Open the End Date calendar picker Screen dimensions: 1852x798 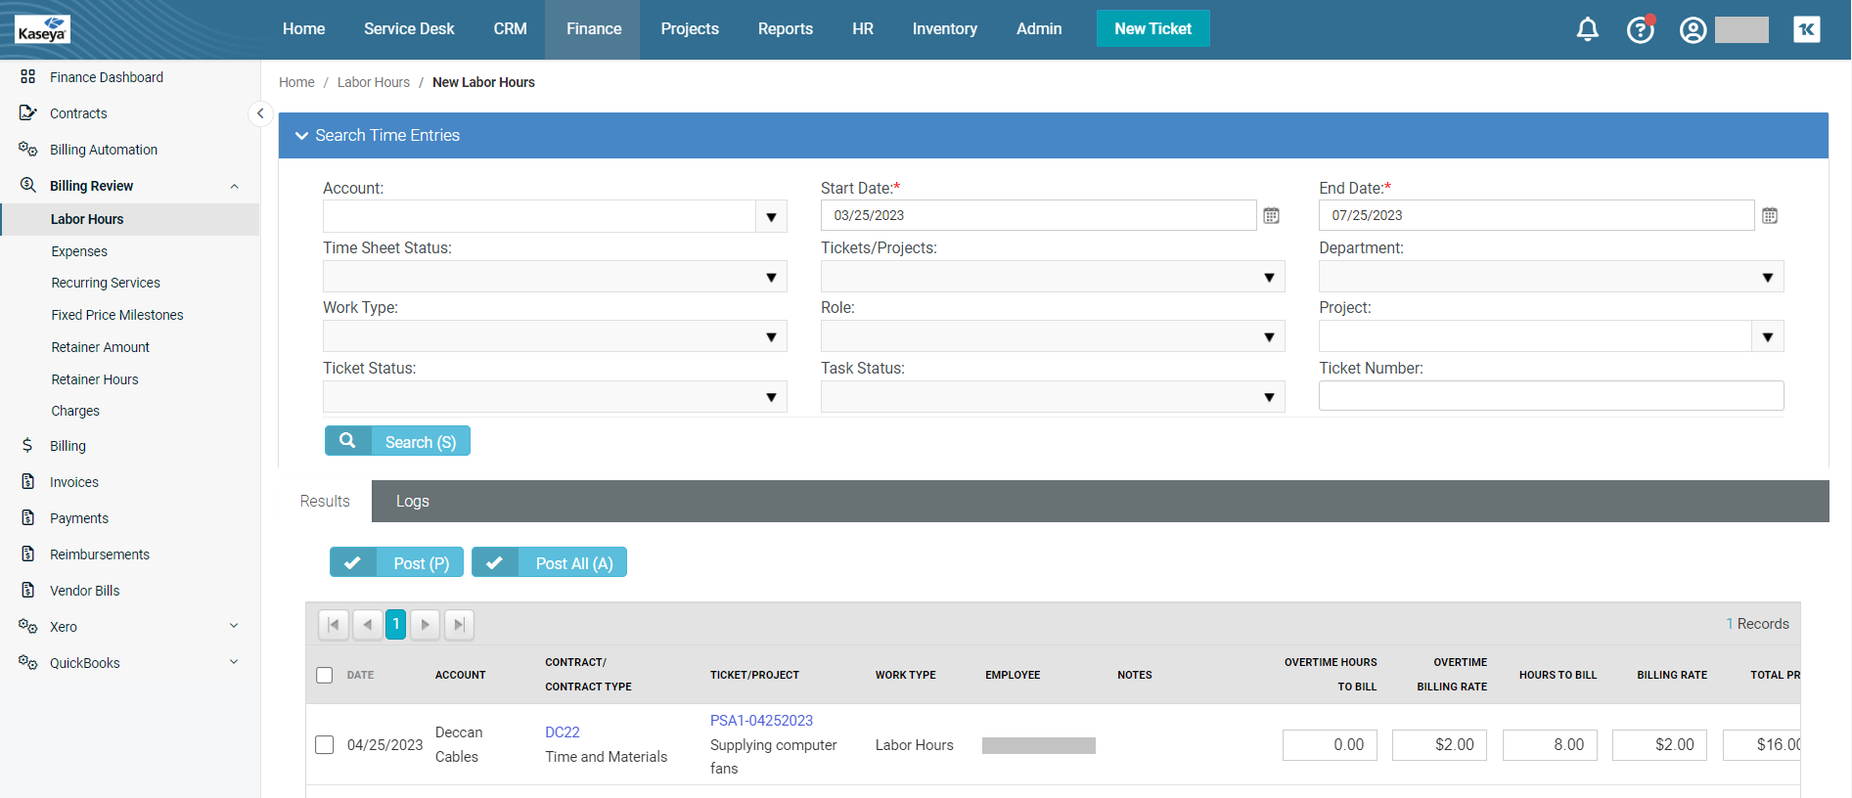[x=1769, y=216]
